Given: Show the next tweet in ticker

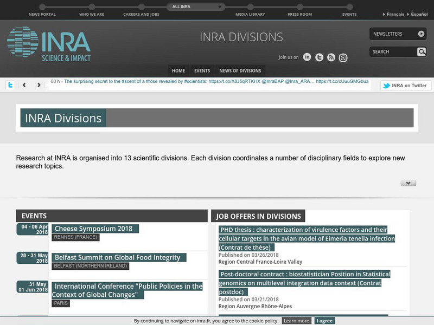Looking at the screenshot, I should [39, 85].
